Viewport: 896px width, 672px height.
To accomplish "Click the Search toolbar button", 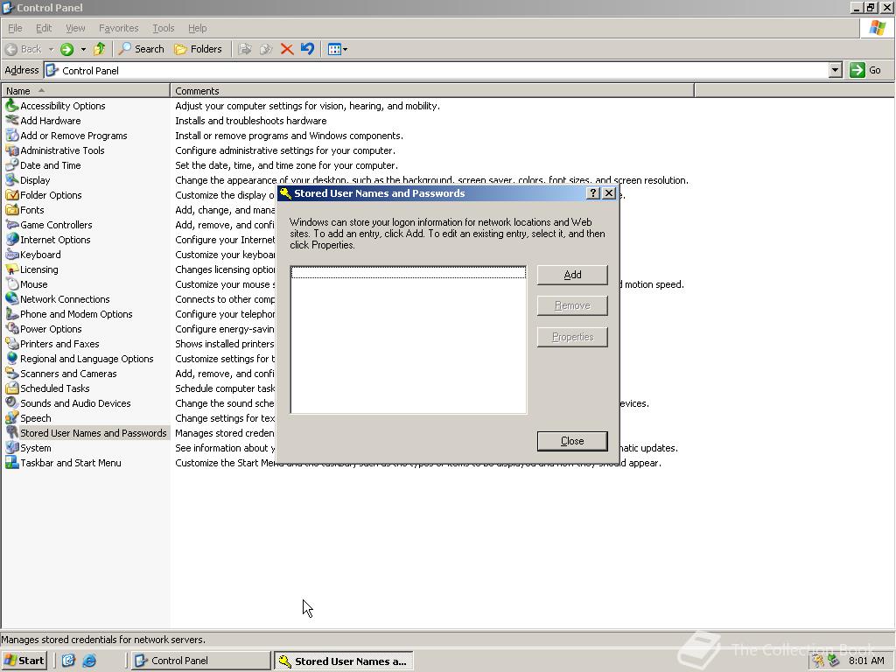I will [141, 49].
